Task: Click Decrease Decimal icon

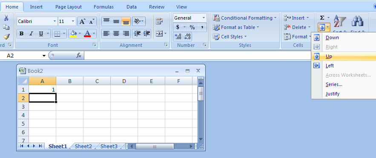Action: 187,37
